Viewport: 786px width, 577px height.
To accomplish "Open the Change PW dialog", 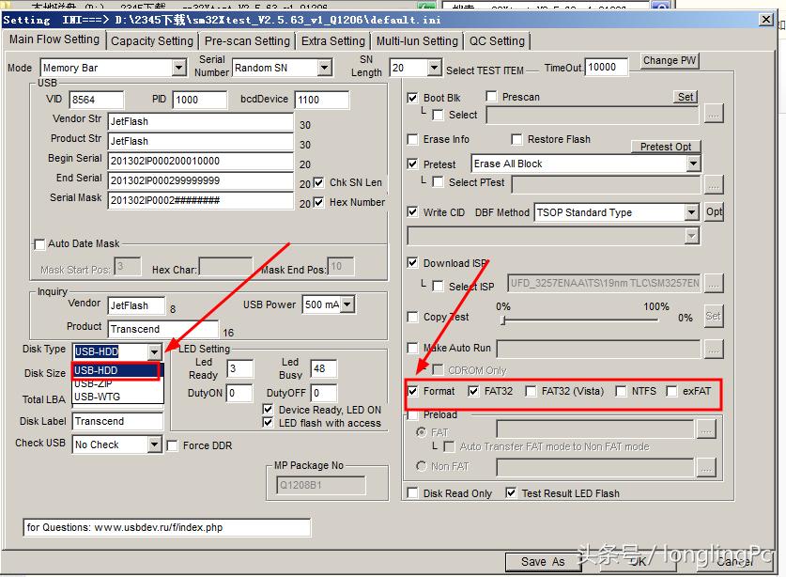I will tap(670, 61).
